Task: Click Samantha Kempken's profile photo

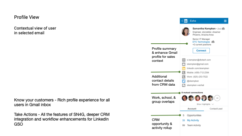Action: [185, 32]
